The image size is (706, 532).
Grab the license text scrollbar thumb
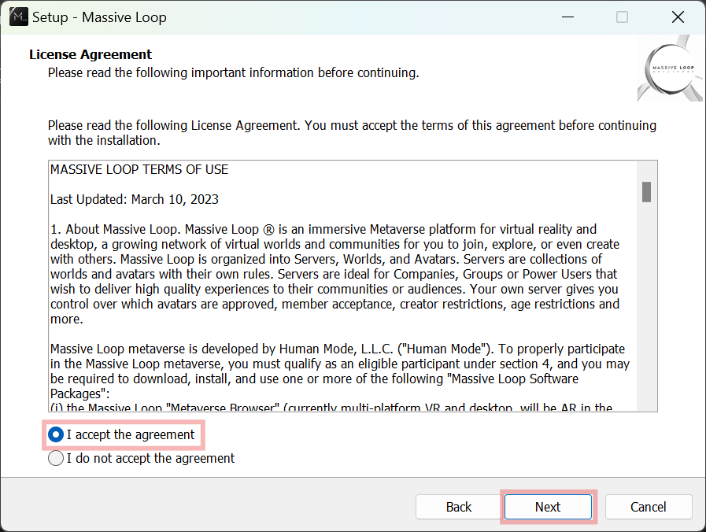(646, 192)
